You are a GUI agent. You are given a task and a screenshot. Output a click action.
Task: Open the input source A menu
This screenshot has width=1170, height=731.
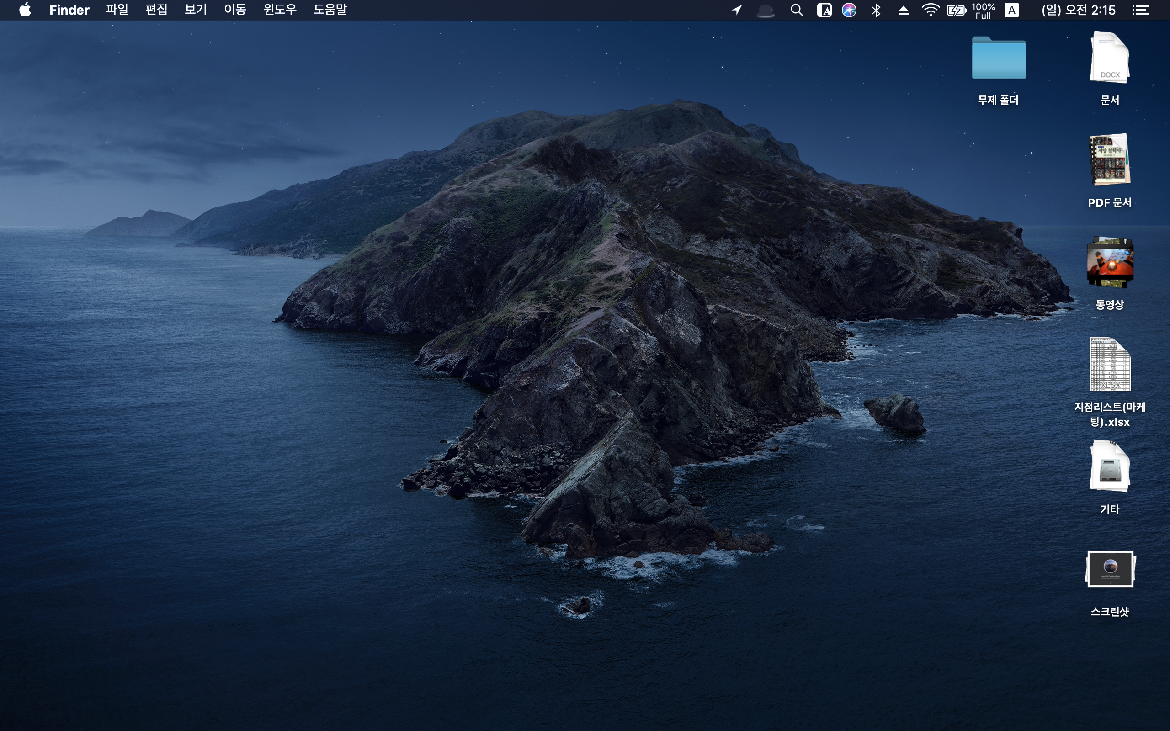click(x=1011, y=10)
